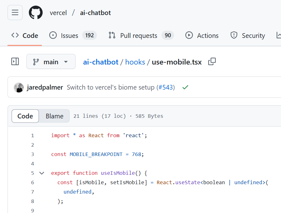Open the Pull requests tab
The width and height of the screenshot is (281, 213).
pyautogui.click(x=141, y=35)
